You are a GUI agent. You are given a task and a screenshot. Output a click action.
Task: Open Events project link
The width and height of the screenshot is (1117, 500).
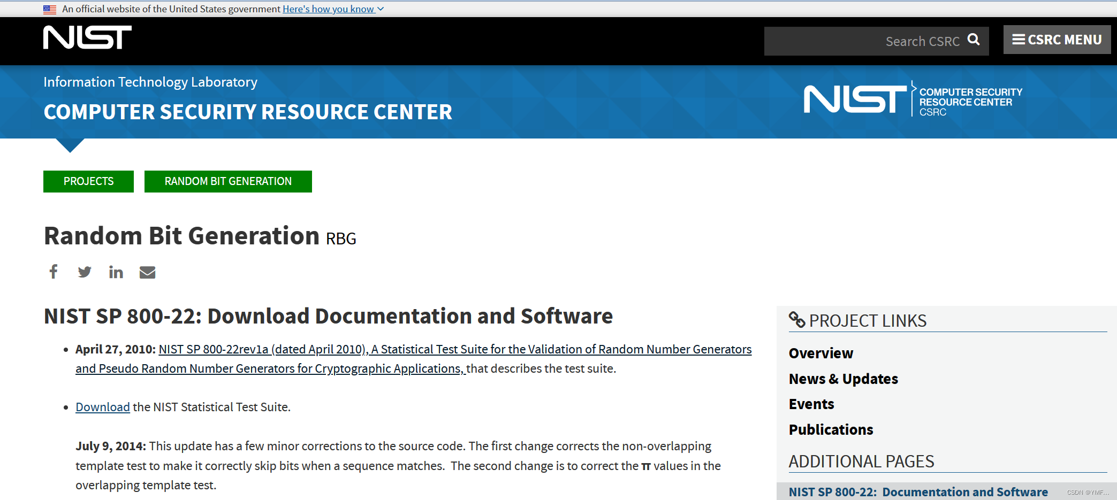[x=811, y=404]
